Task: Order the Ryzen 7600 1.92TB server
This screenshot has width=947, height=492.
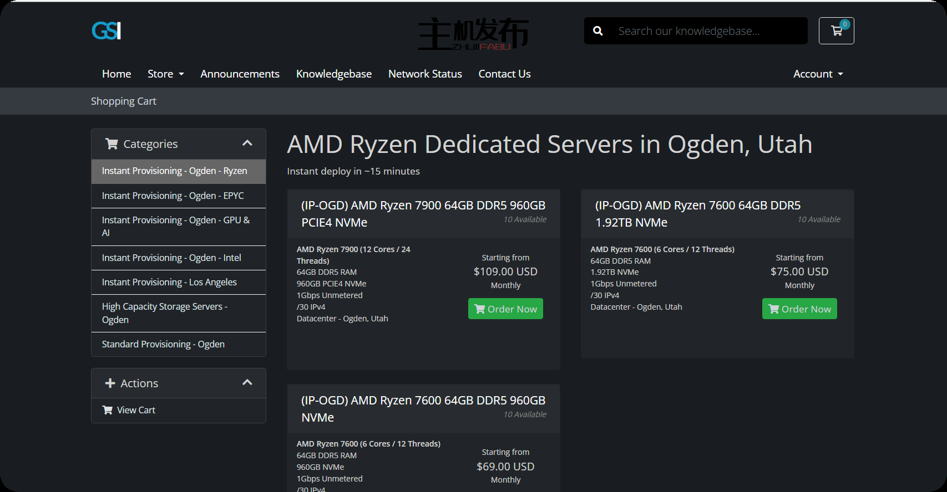Action: (799, 309)
